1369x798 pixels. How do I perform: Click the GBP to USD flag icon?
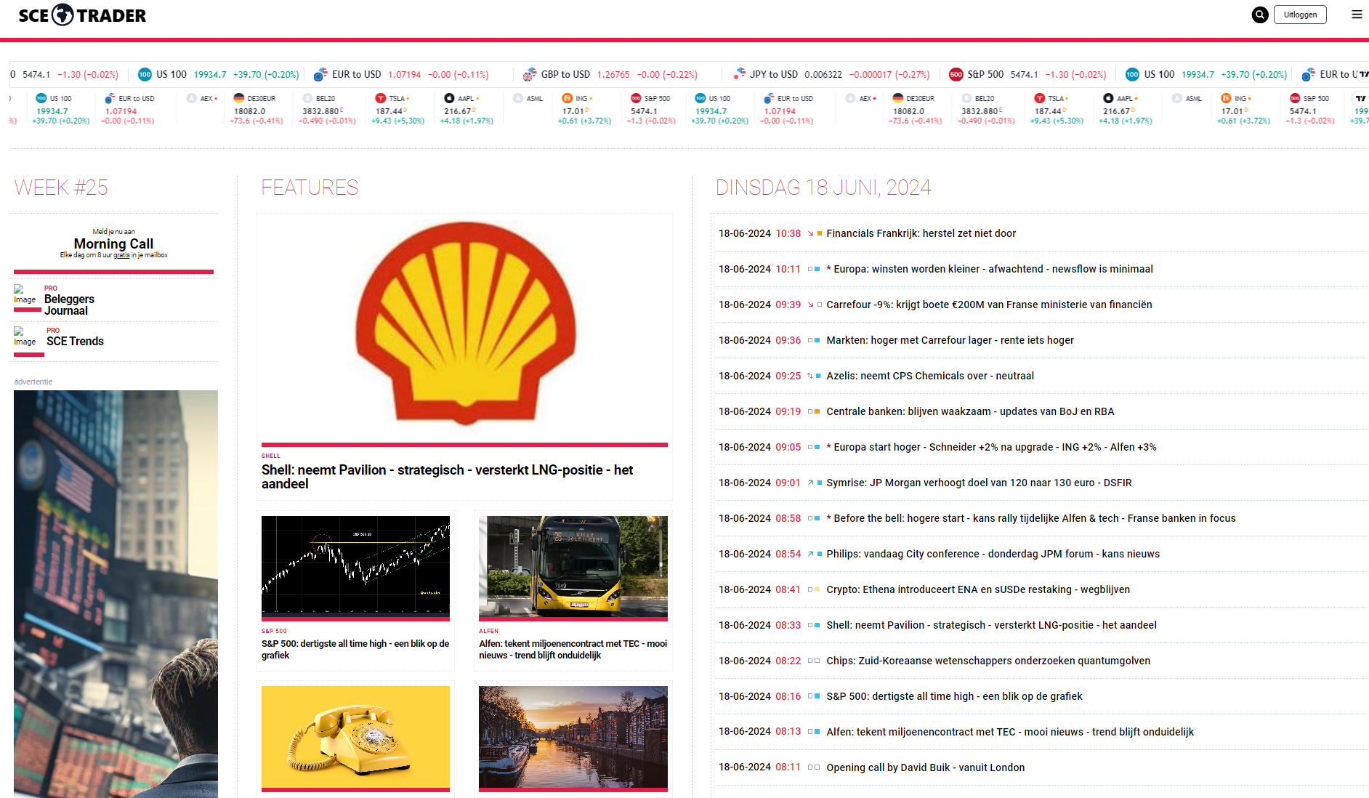[x=530, y=74]
